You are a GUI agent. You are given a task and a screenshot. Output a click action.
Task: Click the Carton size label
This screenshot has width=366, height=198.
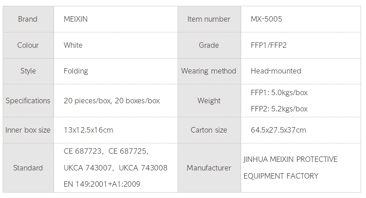point(209,130)
